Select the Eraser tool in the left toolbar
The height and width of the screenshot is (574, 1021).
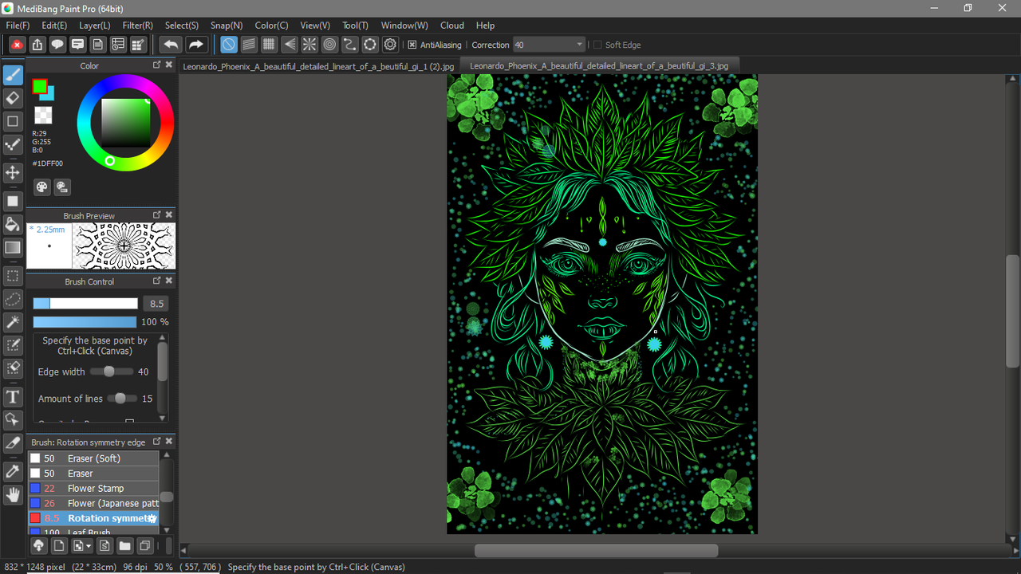(13, 98)
